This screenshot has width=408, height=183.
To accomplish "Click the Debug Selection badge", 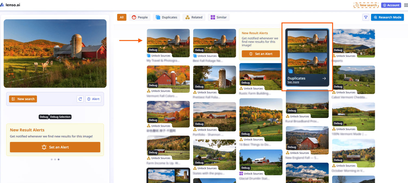I will [60, 117].
